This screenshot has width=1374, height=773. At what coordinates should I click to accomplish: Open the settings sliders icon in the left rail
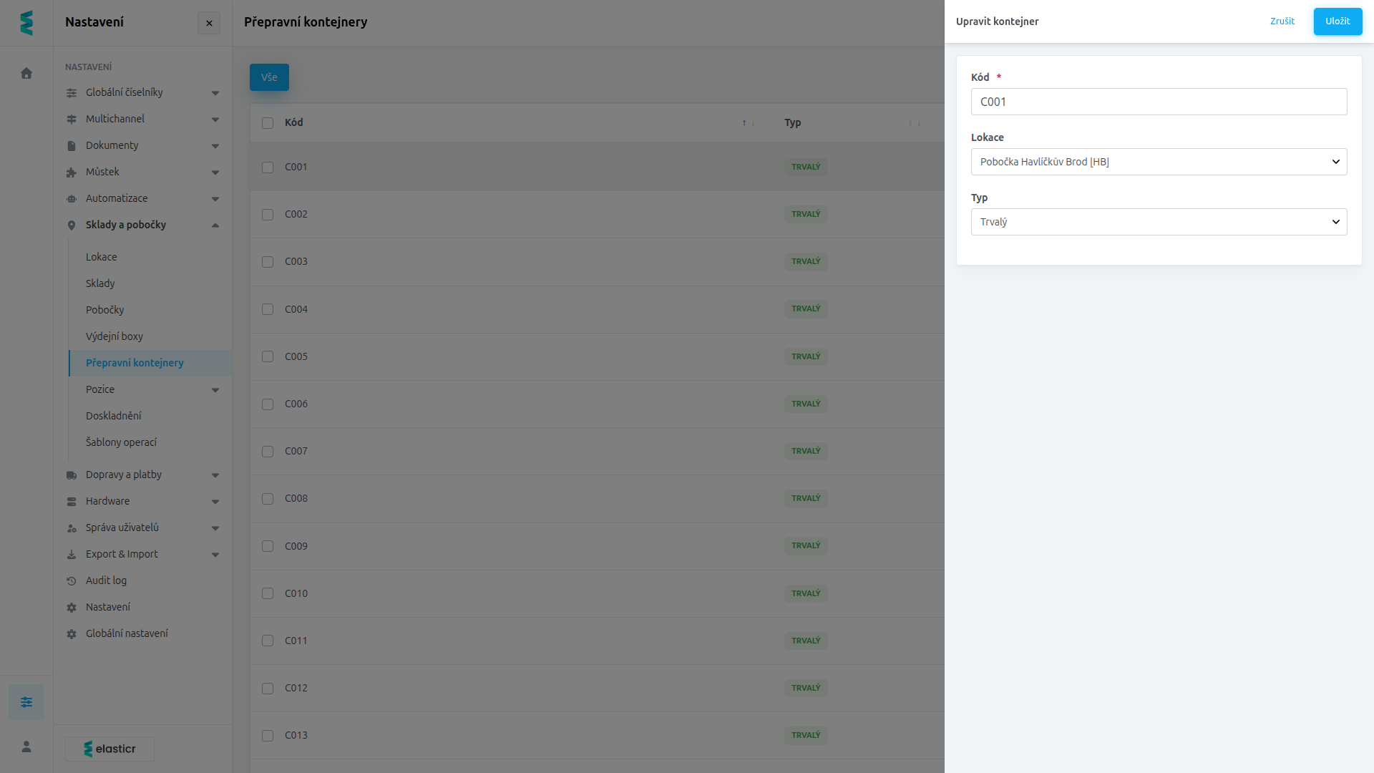pos(26,702)
